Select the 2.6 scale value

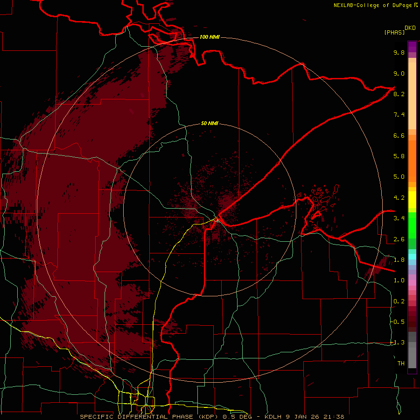(x=399, y=239)
